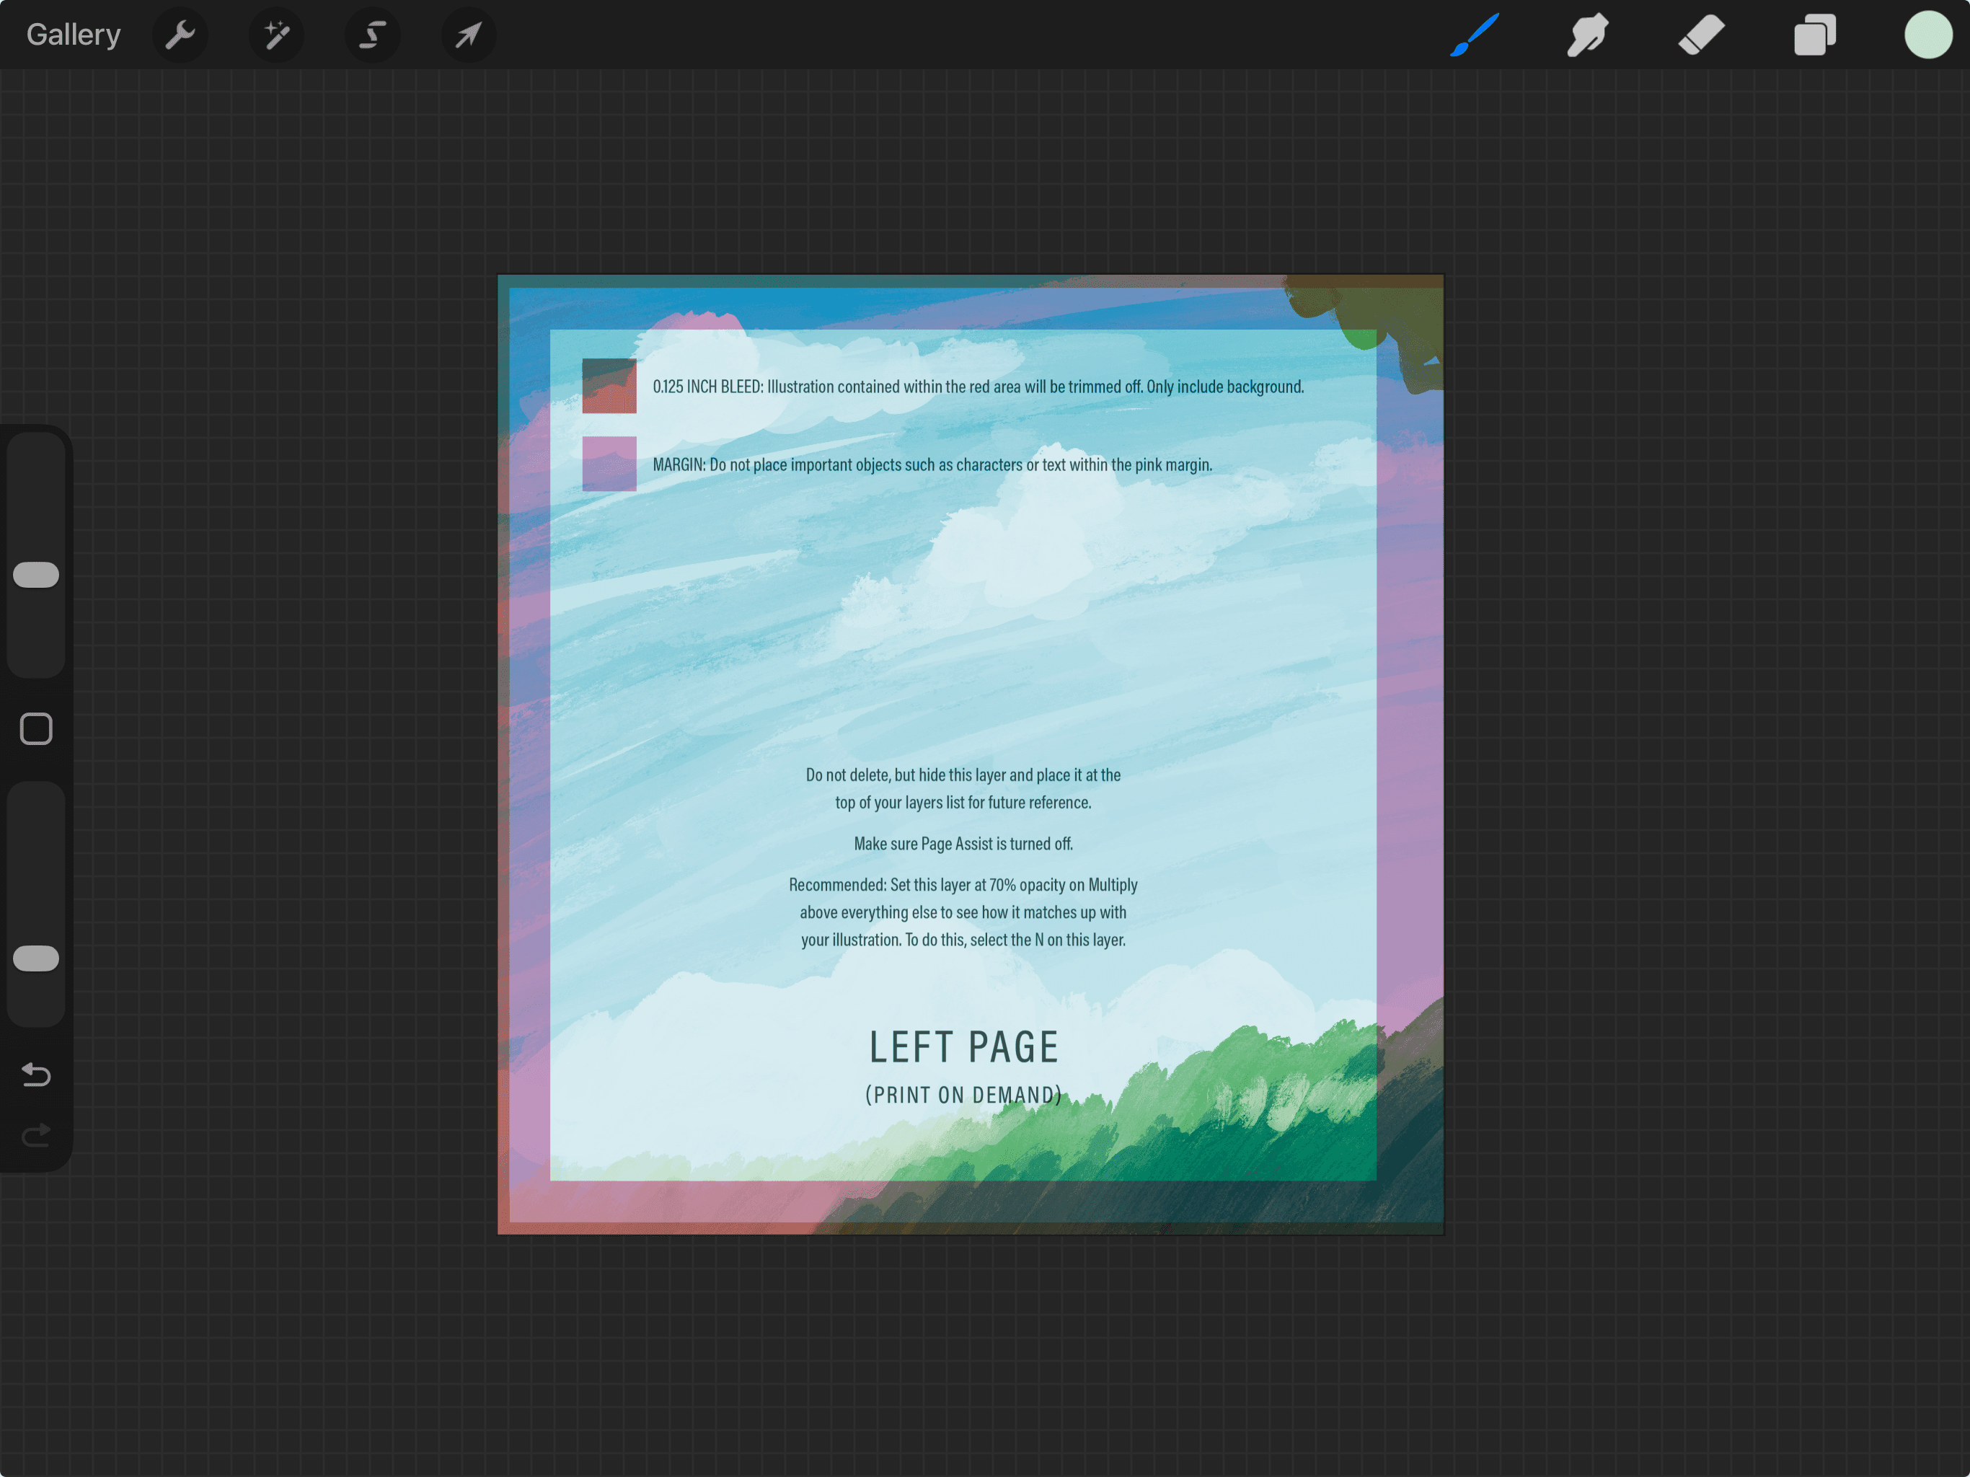
Task: Activate the Selection tool
Action: click(x=373, y=35)
